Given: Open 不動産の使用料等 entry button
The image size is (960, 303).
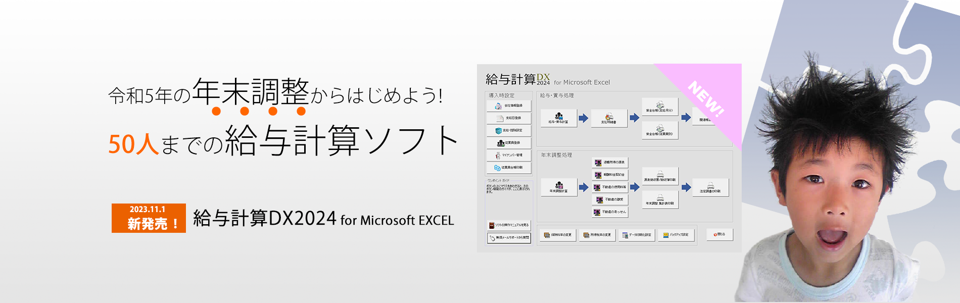Looking at the screenshot, I should tap(610, 187).
